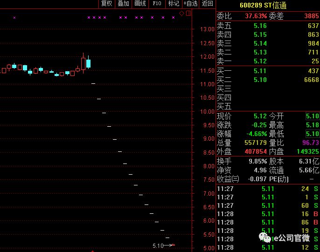Select the 买一 bid price 5.11 row
The height and width of the screenshot is (252, 320).
point(268,71)
